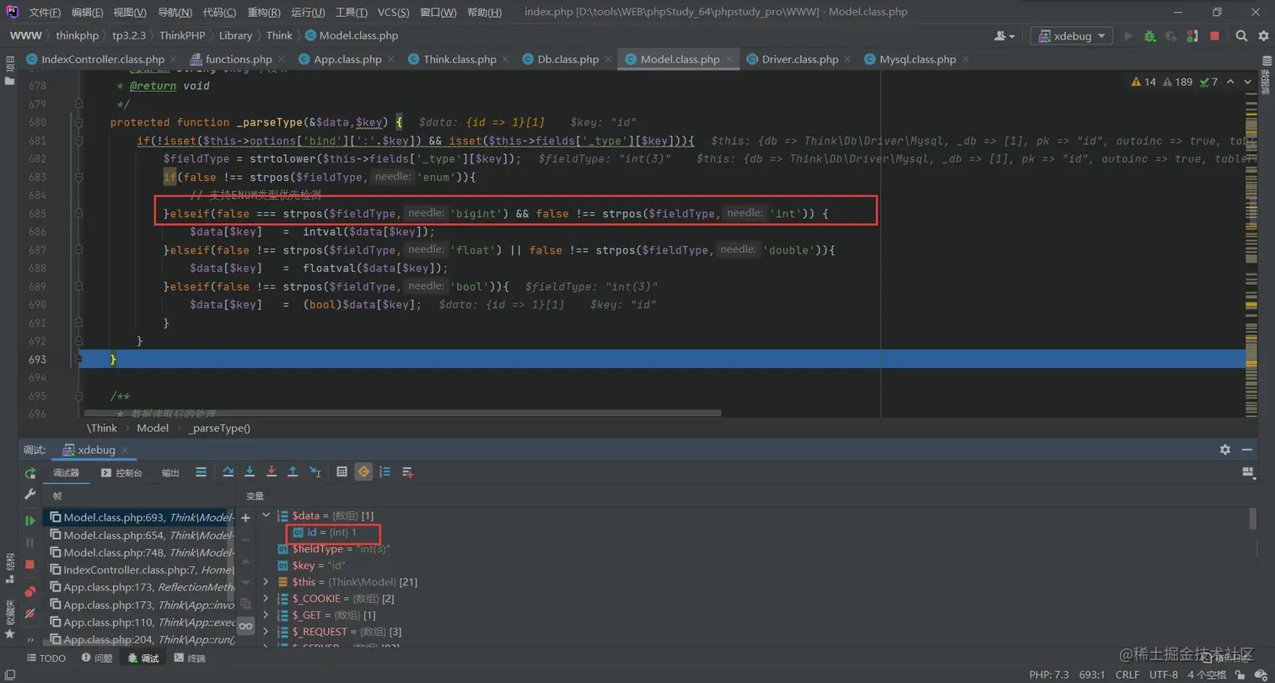Viewport: 1275px width, 683px height.
Task: Open 问题 problems tool window
Action: (97, 659)
